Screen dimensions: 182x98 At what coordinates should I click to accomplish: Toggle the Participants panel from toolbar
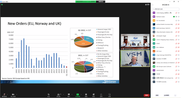(58, 95)
